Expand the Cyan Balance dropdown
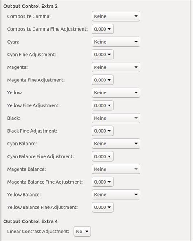The image size is (193, 241). (x=116, y=144)
